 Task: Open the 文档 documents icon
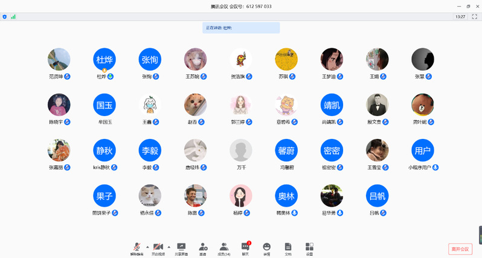coord(288,247)
